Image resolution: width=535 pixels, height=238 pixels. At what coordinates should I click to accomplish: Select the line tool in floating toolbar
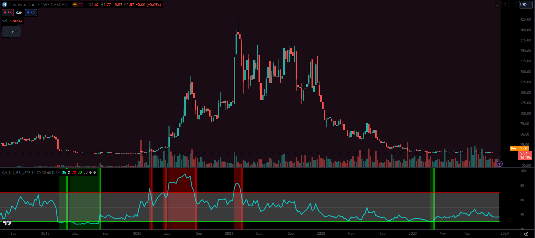(x=15, y=32)
